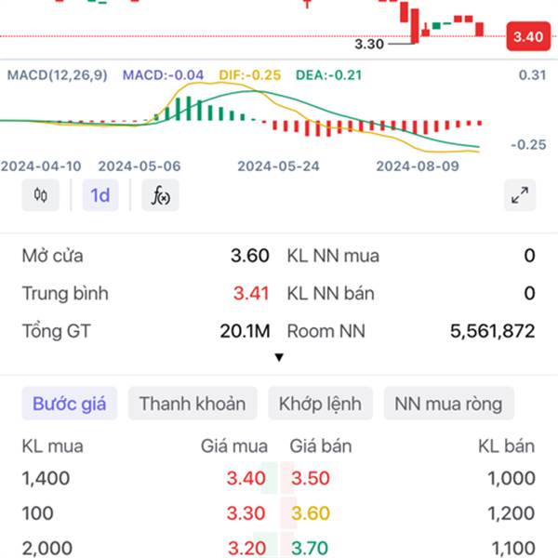
Task: Select bid price 3.40
Action: (x=246, y=478)
